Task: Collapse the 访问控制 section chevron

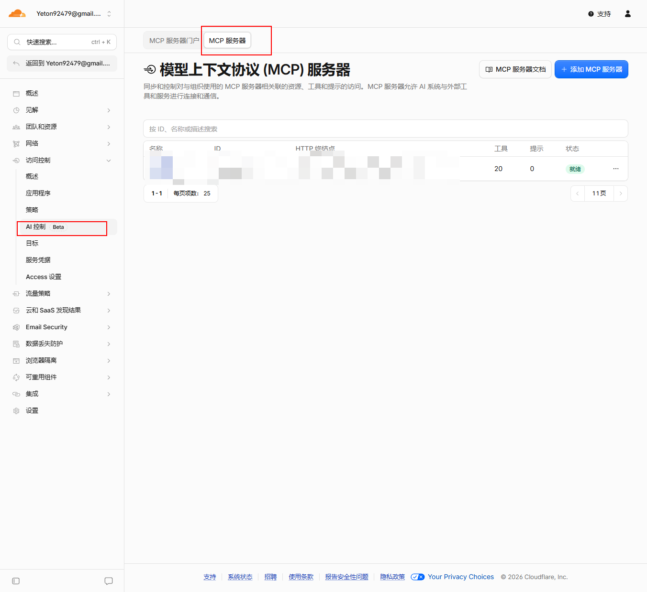Action: 109,161
